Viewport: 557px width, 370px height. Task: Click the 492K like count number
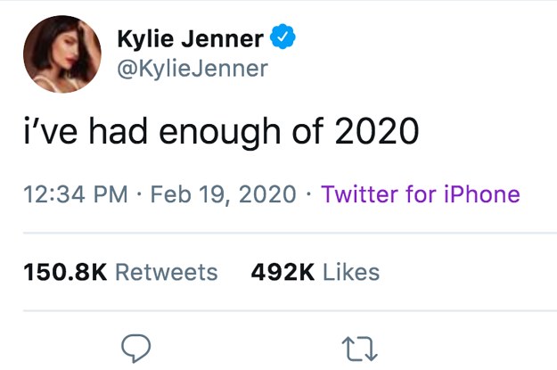pyautogui.click(x=283, y=271)
